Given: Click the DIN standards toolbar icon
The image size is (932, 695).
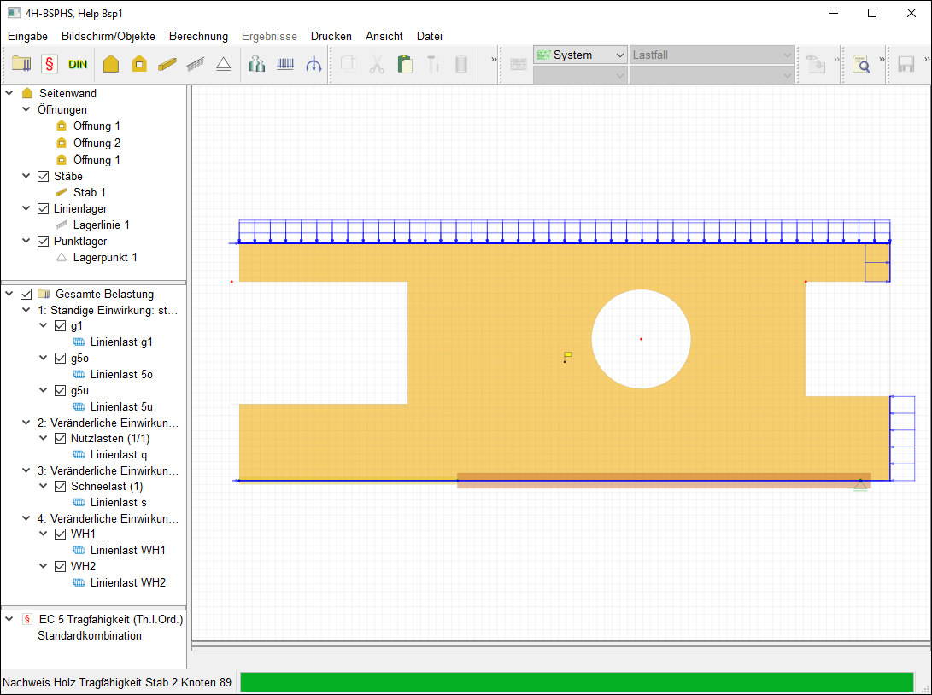Looking at the screenshot, I should coord(78,64).
